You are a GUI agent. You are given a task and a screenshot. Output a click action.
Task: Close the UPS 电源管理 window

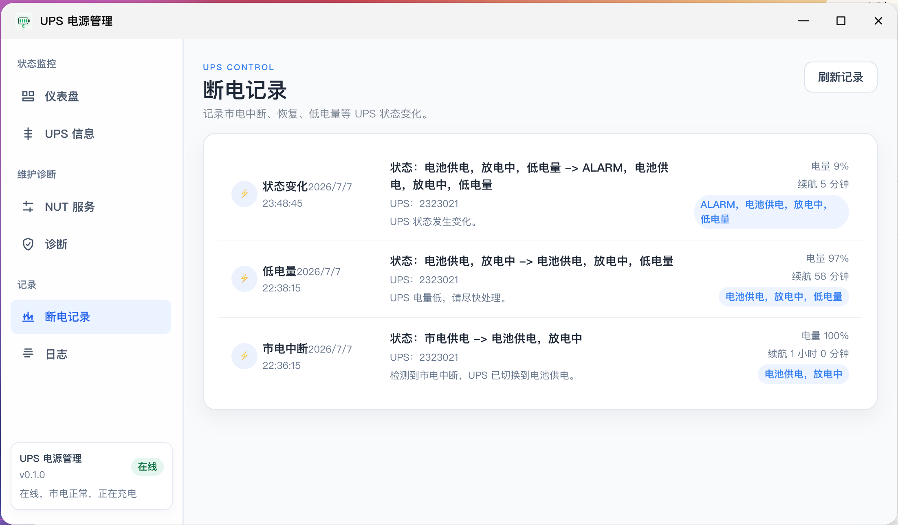(x=878, y=21)
